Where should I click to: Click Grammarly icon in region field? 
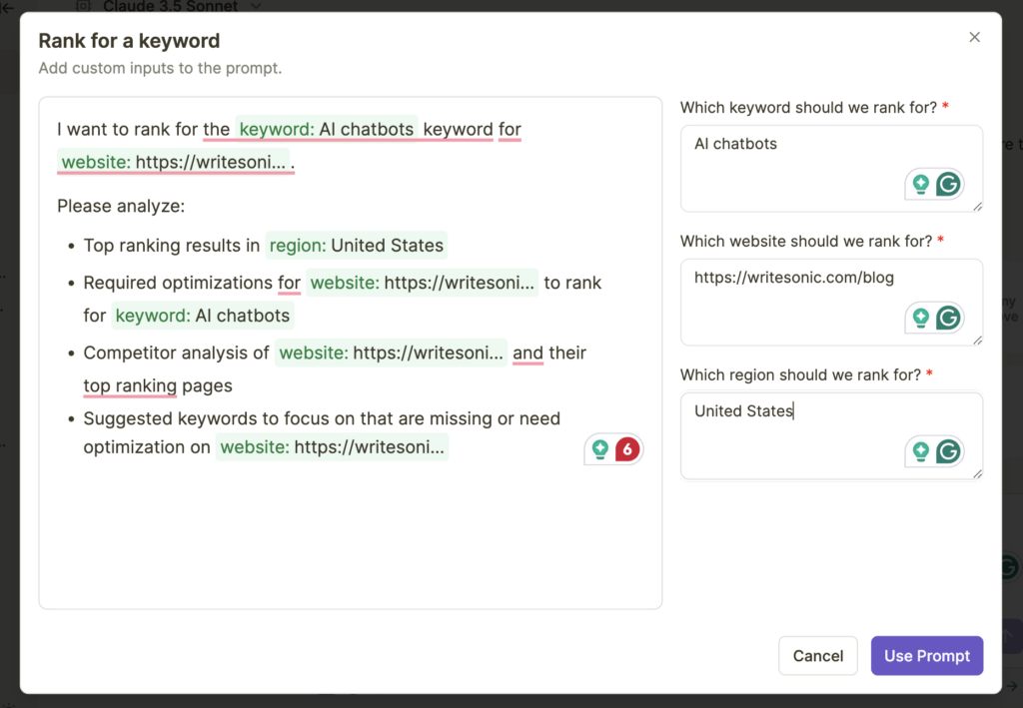(x=949, y=451)
